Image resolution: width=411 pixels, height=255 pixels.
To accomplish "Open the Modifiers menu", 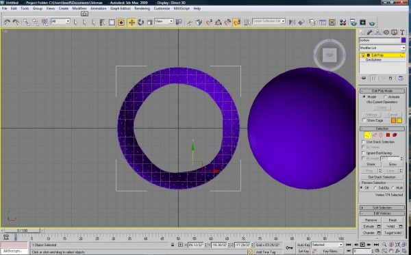I will click(79, 8).
